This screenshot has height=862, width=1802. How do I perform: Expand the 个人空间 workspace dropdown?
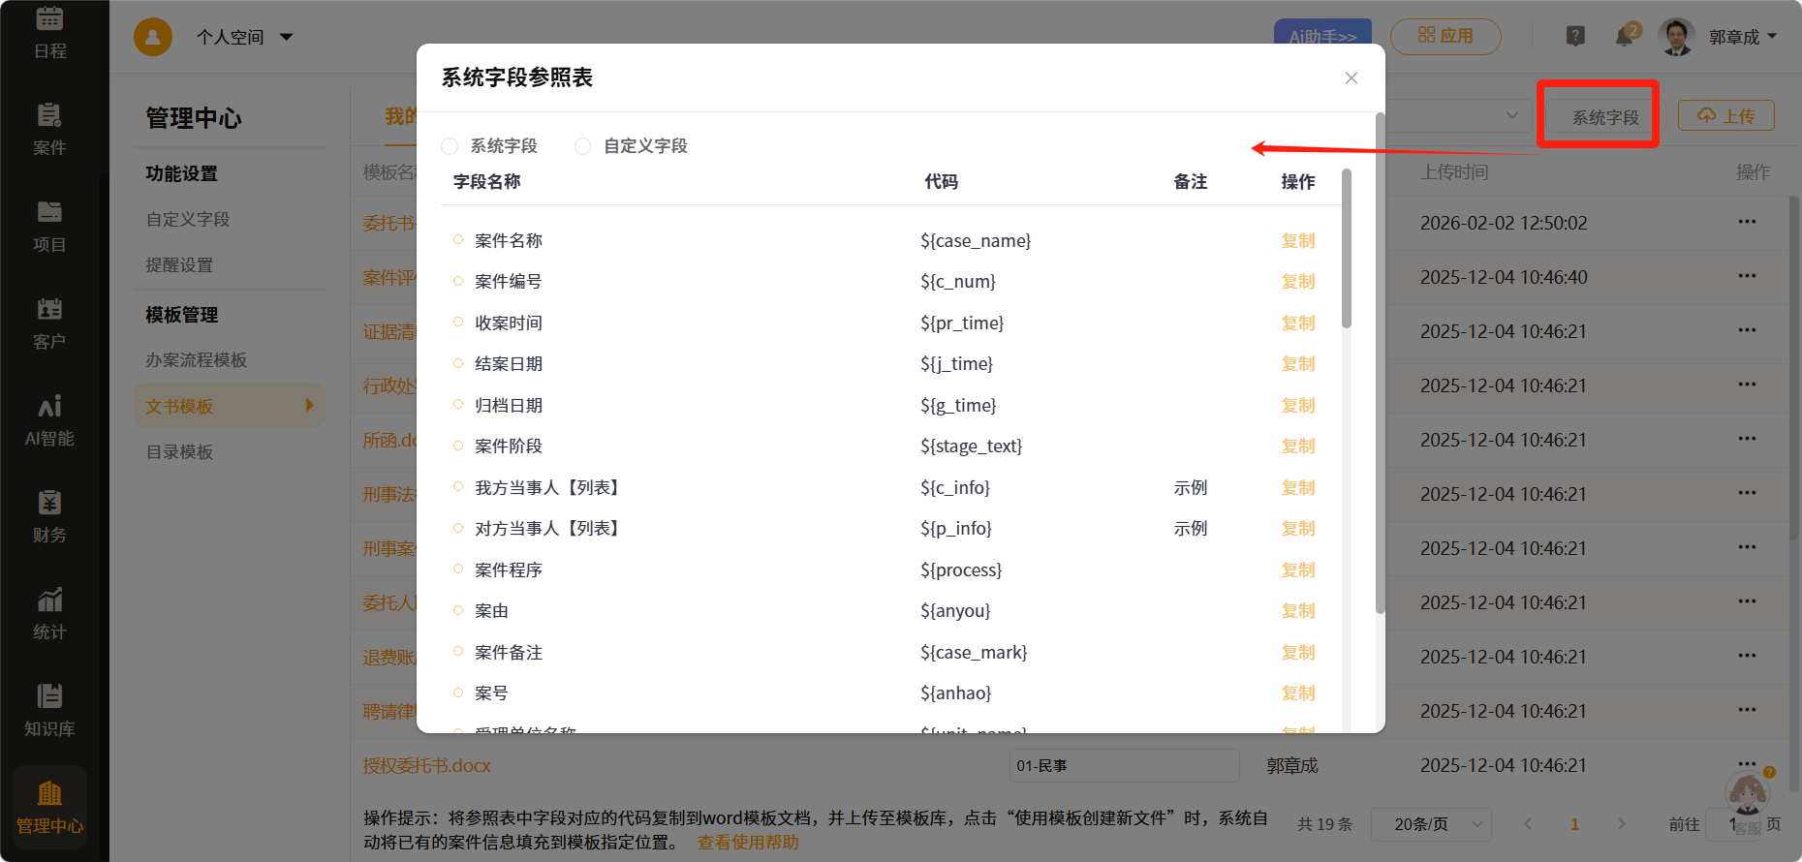coord(244,37)
